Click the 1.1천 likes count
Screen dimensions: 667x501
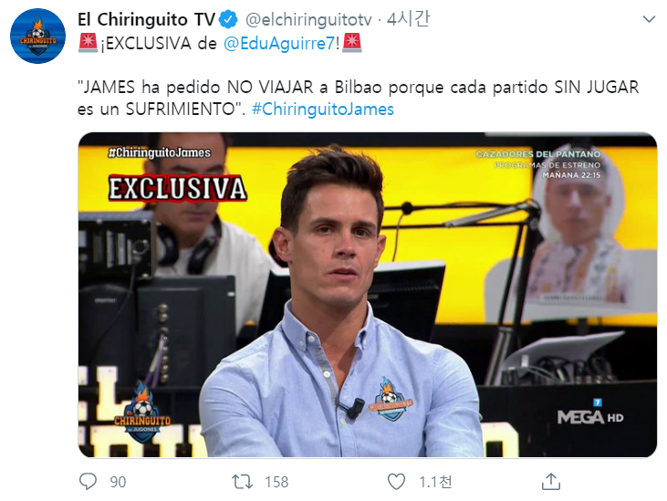435,482
